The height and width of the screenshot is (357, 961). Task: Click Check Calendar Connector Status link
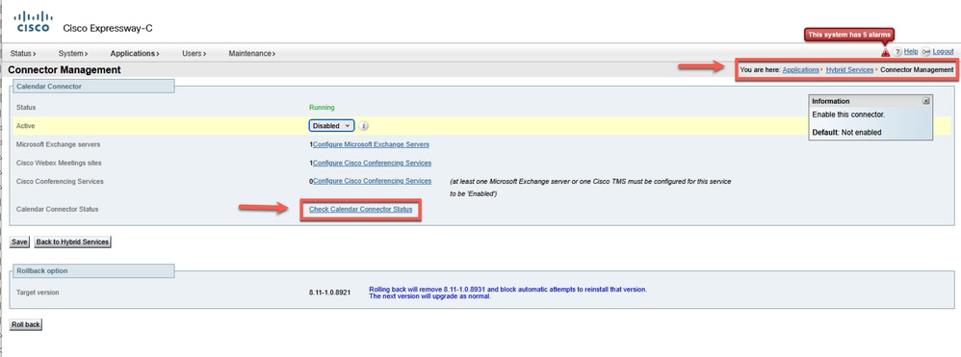pos(360,210)
